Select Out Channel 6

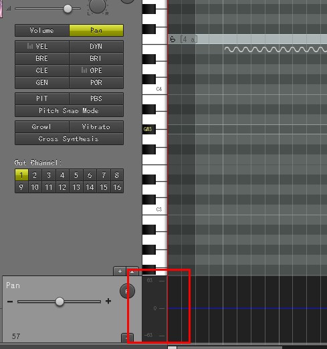click(90, 175)
